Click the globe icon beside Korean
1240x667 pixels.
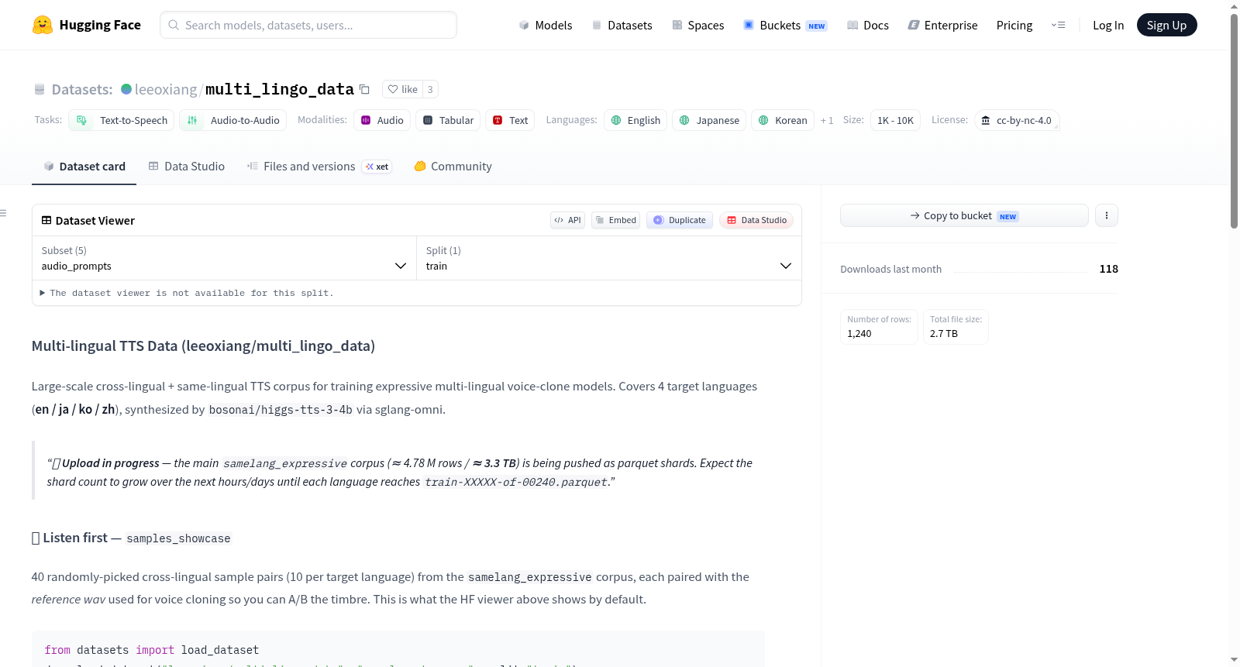coord(763,120)
